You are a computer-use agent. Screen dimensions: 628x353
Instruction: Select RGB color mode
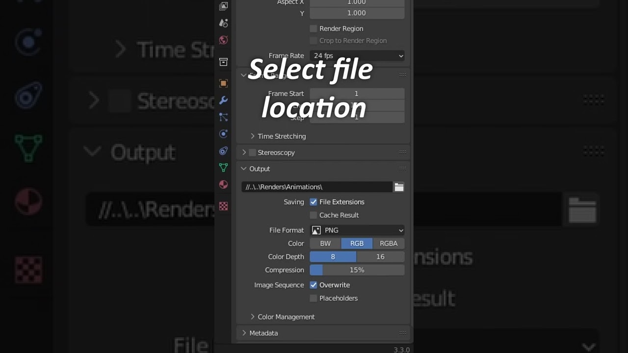point(357,243)
